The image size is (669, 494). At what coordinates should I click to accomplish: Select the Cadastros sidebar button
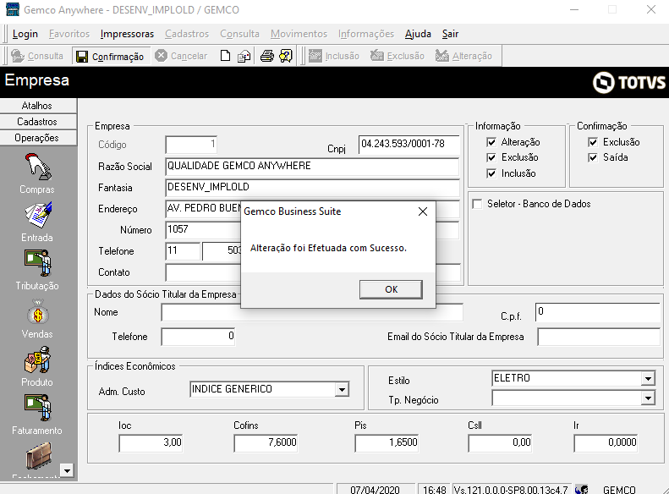[38, 122]
